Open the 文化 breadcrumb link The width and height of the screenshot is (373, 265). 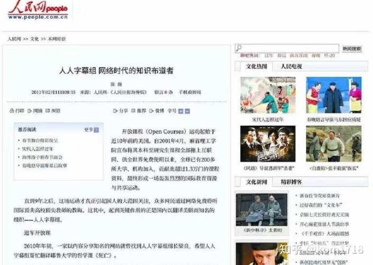34,39
